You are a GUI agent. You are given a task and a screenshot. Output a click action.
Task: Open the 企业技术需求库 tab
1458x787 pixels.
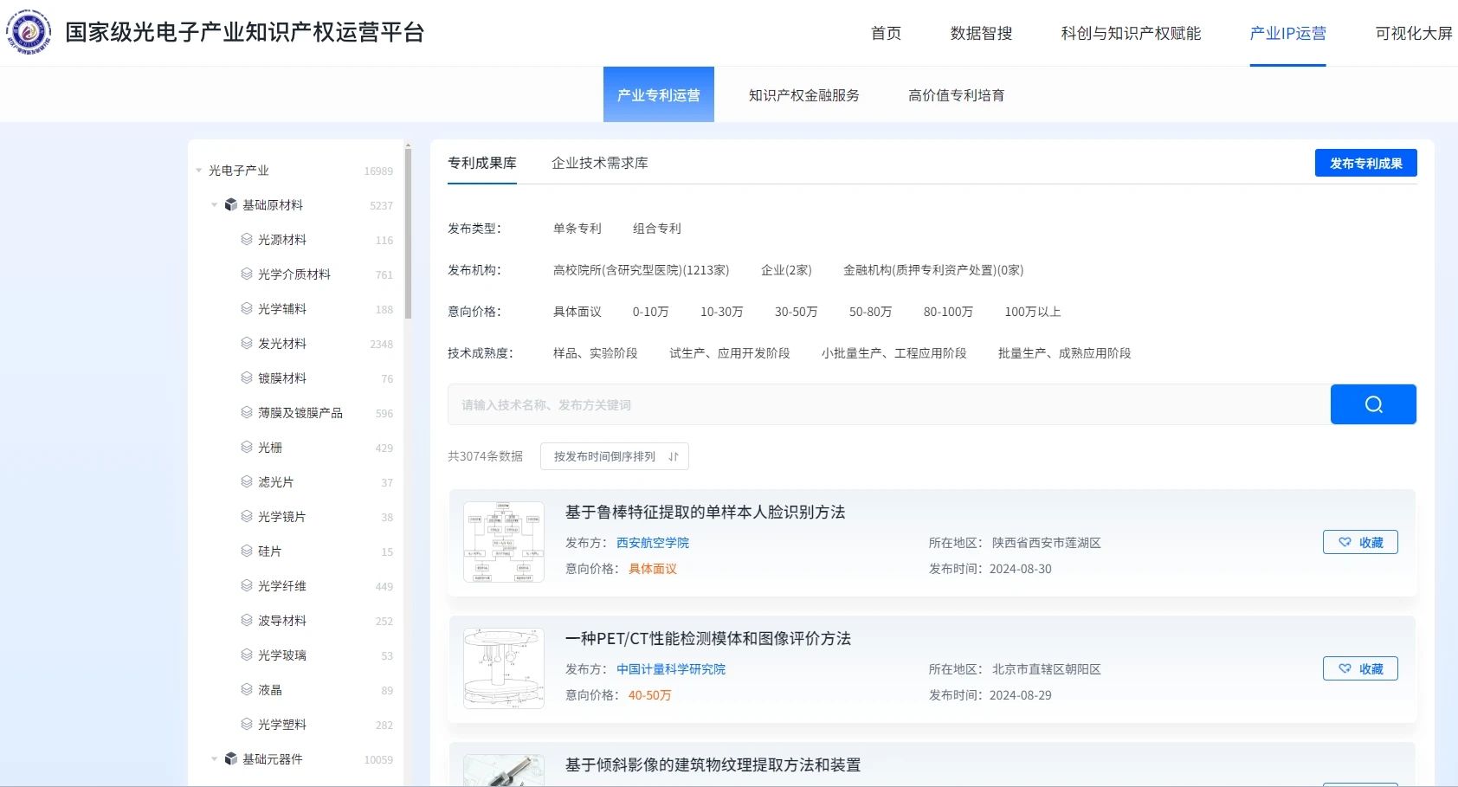click(x=600, y=163)
